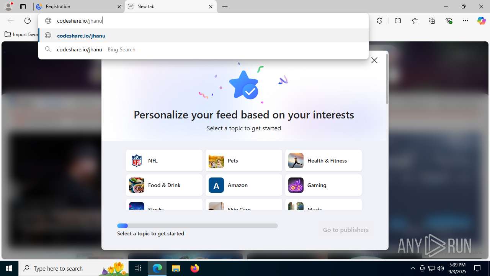Image resolution: width=490 pixels, height=276 pixels.
Task: Select the New tab tab
Action: [x=171, y=7]
